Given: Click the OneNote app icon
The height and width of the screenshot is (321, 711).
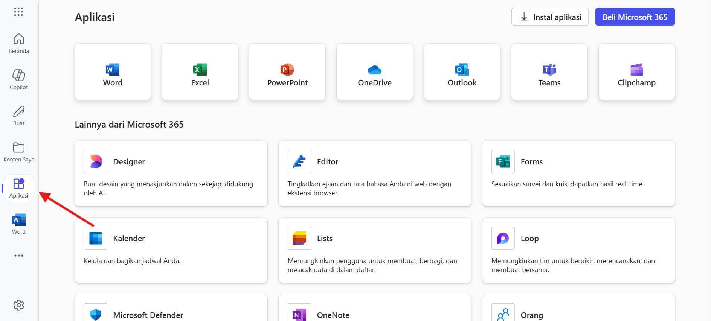Looking at the screenshot, I should coord(299,314).
